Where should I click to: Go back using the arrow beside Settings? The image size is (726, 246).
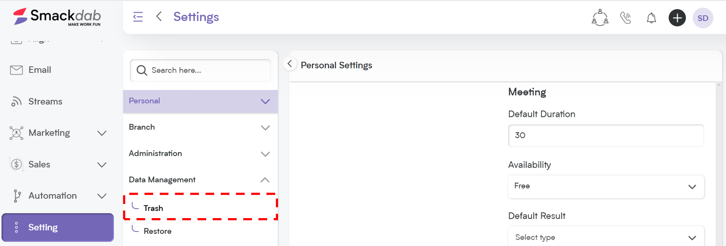(x=159, y=16)
